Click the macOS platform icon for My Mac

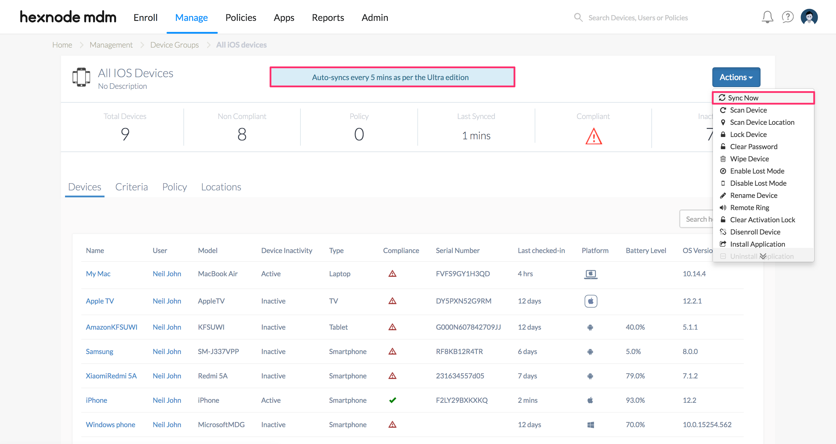[x=591, y=274]
